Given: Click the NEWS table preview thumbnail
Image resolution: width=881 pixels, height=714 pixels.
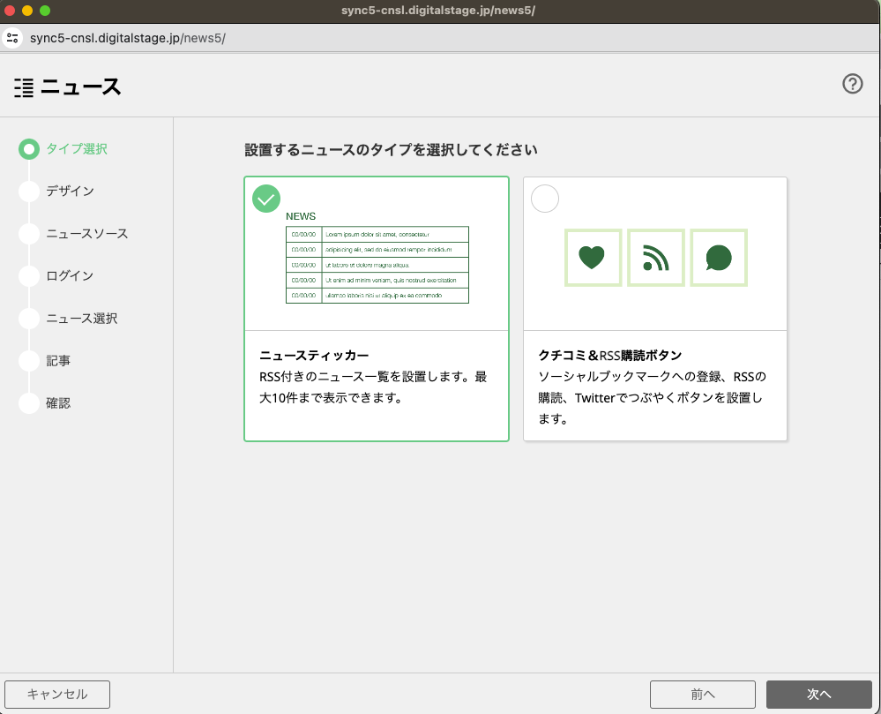Looking at the screenshot, I should point(377,258).
